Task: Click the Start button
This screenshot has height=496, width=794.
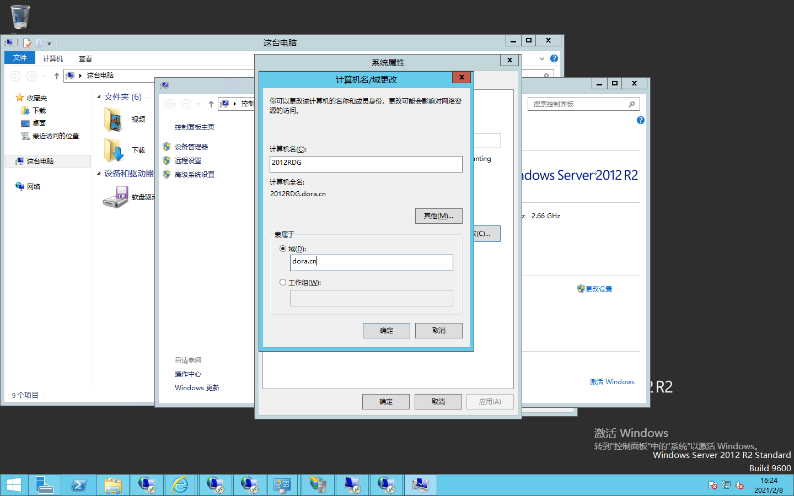Action: tap(14, 485)
